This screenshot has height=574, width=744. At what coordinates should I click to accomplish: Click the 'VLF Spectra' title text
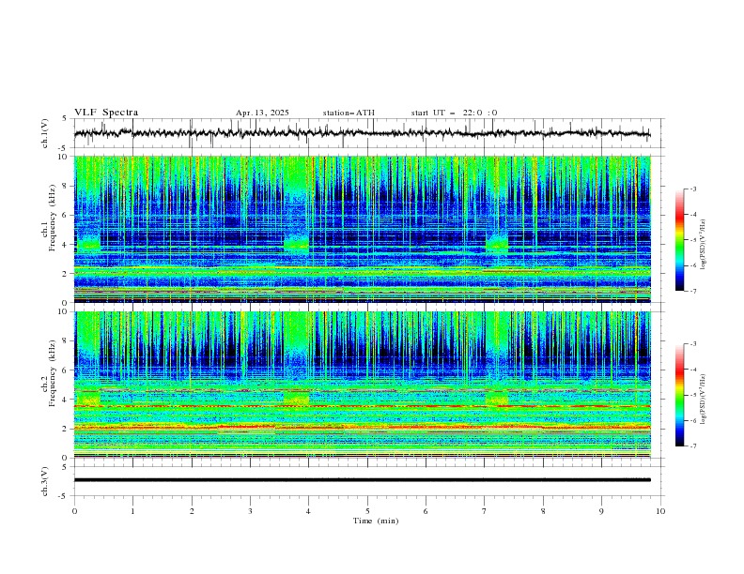pos(106,113)
